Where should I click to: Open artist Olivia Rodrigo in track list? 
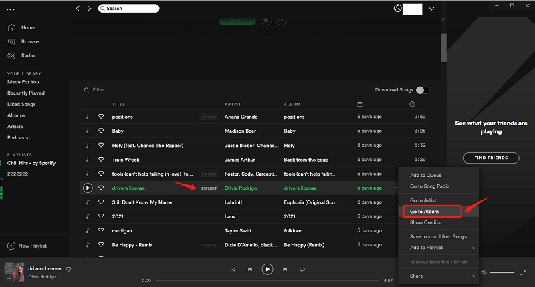(241, 188)
